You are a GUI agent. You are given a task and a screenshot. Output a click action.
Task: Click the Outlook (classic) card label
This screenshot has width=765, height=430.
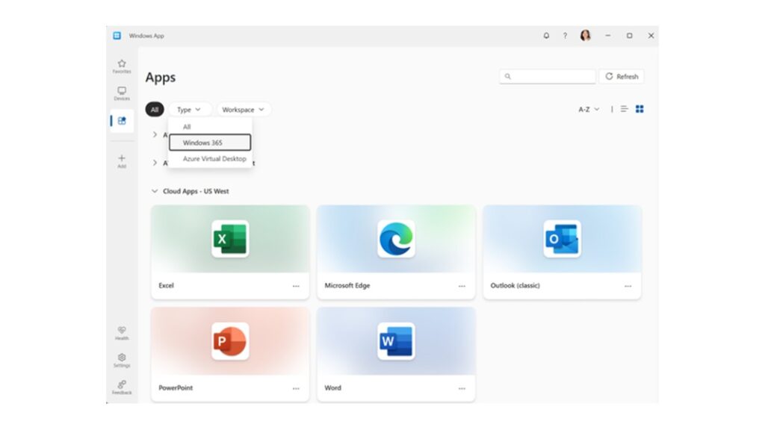pos(515,286)
